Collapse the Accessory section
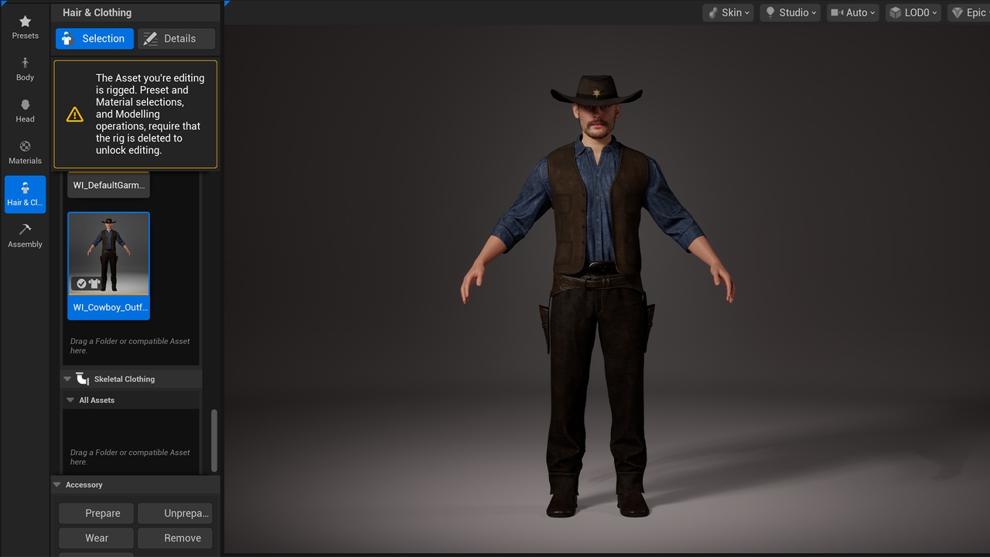990x557 pixels. (56, 485)
